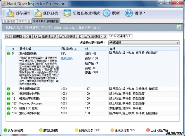The width and height of the screenshot is (185, 136).
Task: Select SATA 磁碟機 5: C tab
Action: [x=120, y=36]
